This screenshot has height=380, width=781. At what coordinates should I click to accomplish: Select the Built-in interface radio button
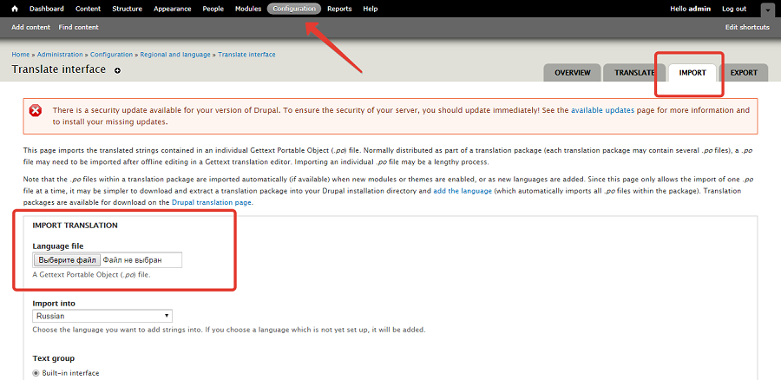coord(36,373)
